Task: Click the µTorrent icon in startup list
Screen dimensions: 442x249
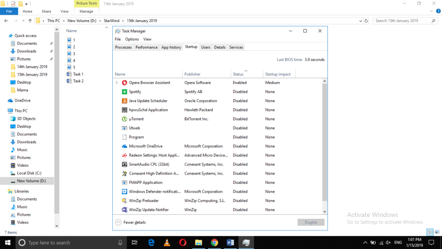Action: 124,119
